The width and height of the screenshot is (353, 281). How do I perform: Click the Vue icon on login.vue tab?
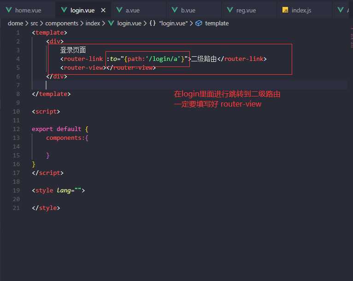coord(64,10)
